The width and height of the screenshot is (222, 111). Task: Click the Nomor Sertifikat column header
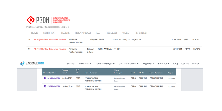(50, 73)
